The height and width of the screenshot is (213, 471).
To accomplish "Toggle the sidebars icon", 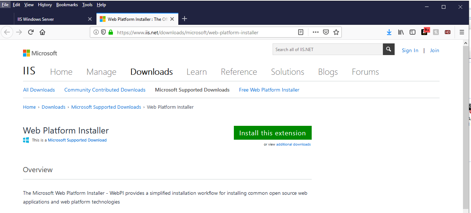I will click(413, 32).
